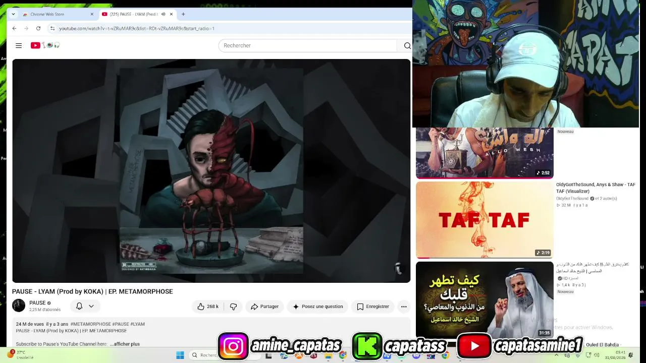Viewport: 646px width, 363px height.
Task: Close the Chrome Web Store tab
Action: [x=92, y=14]
